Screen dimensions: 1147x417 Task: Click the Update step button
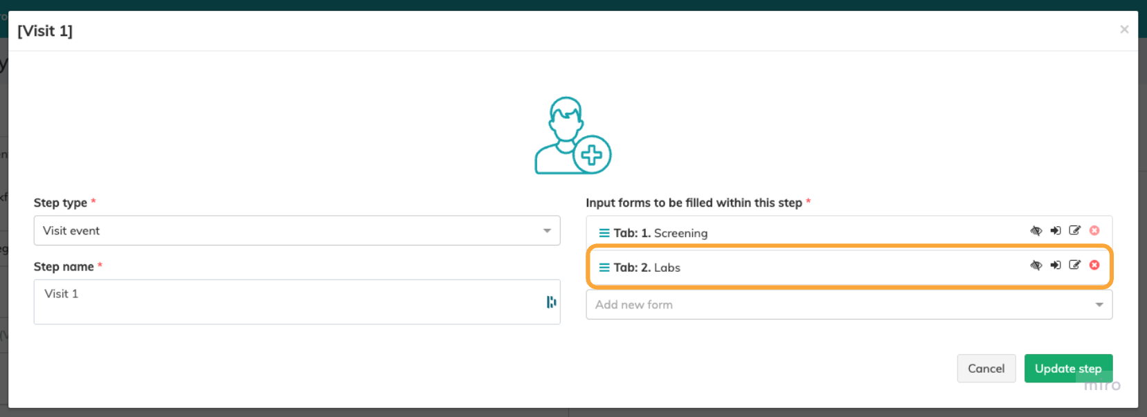click(x=1067, y=369)
